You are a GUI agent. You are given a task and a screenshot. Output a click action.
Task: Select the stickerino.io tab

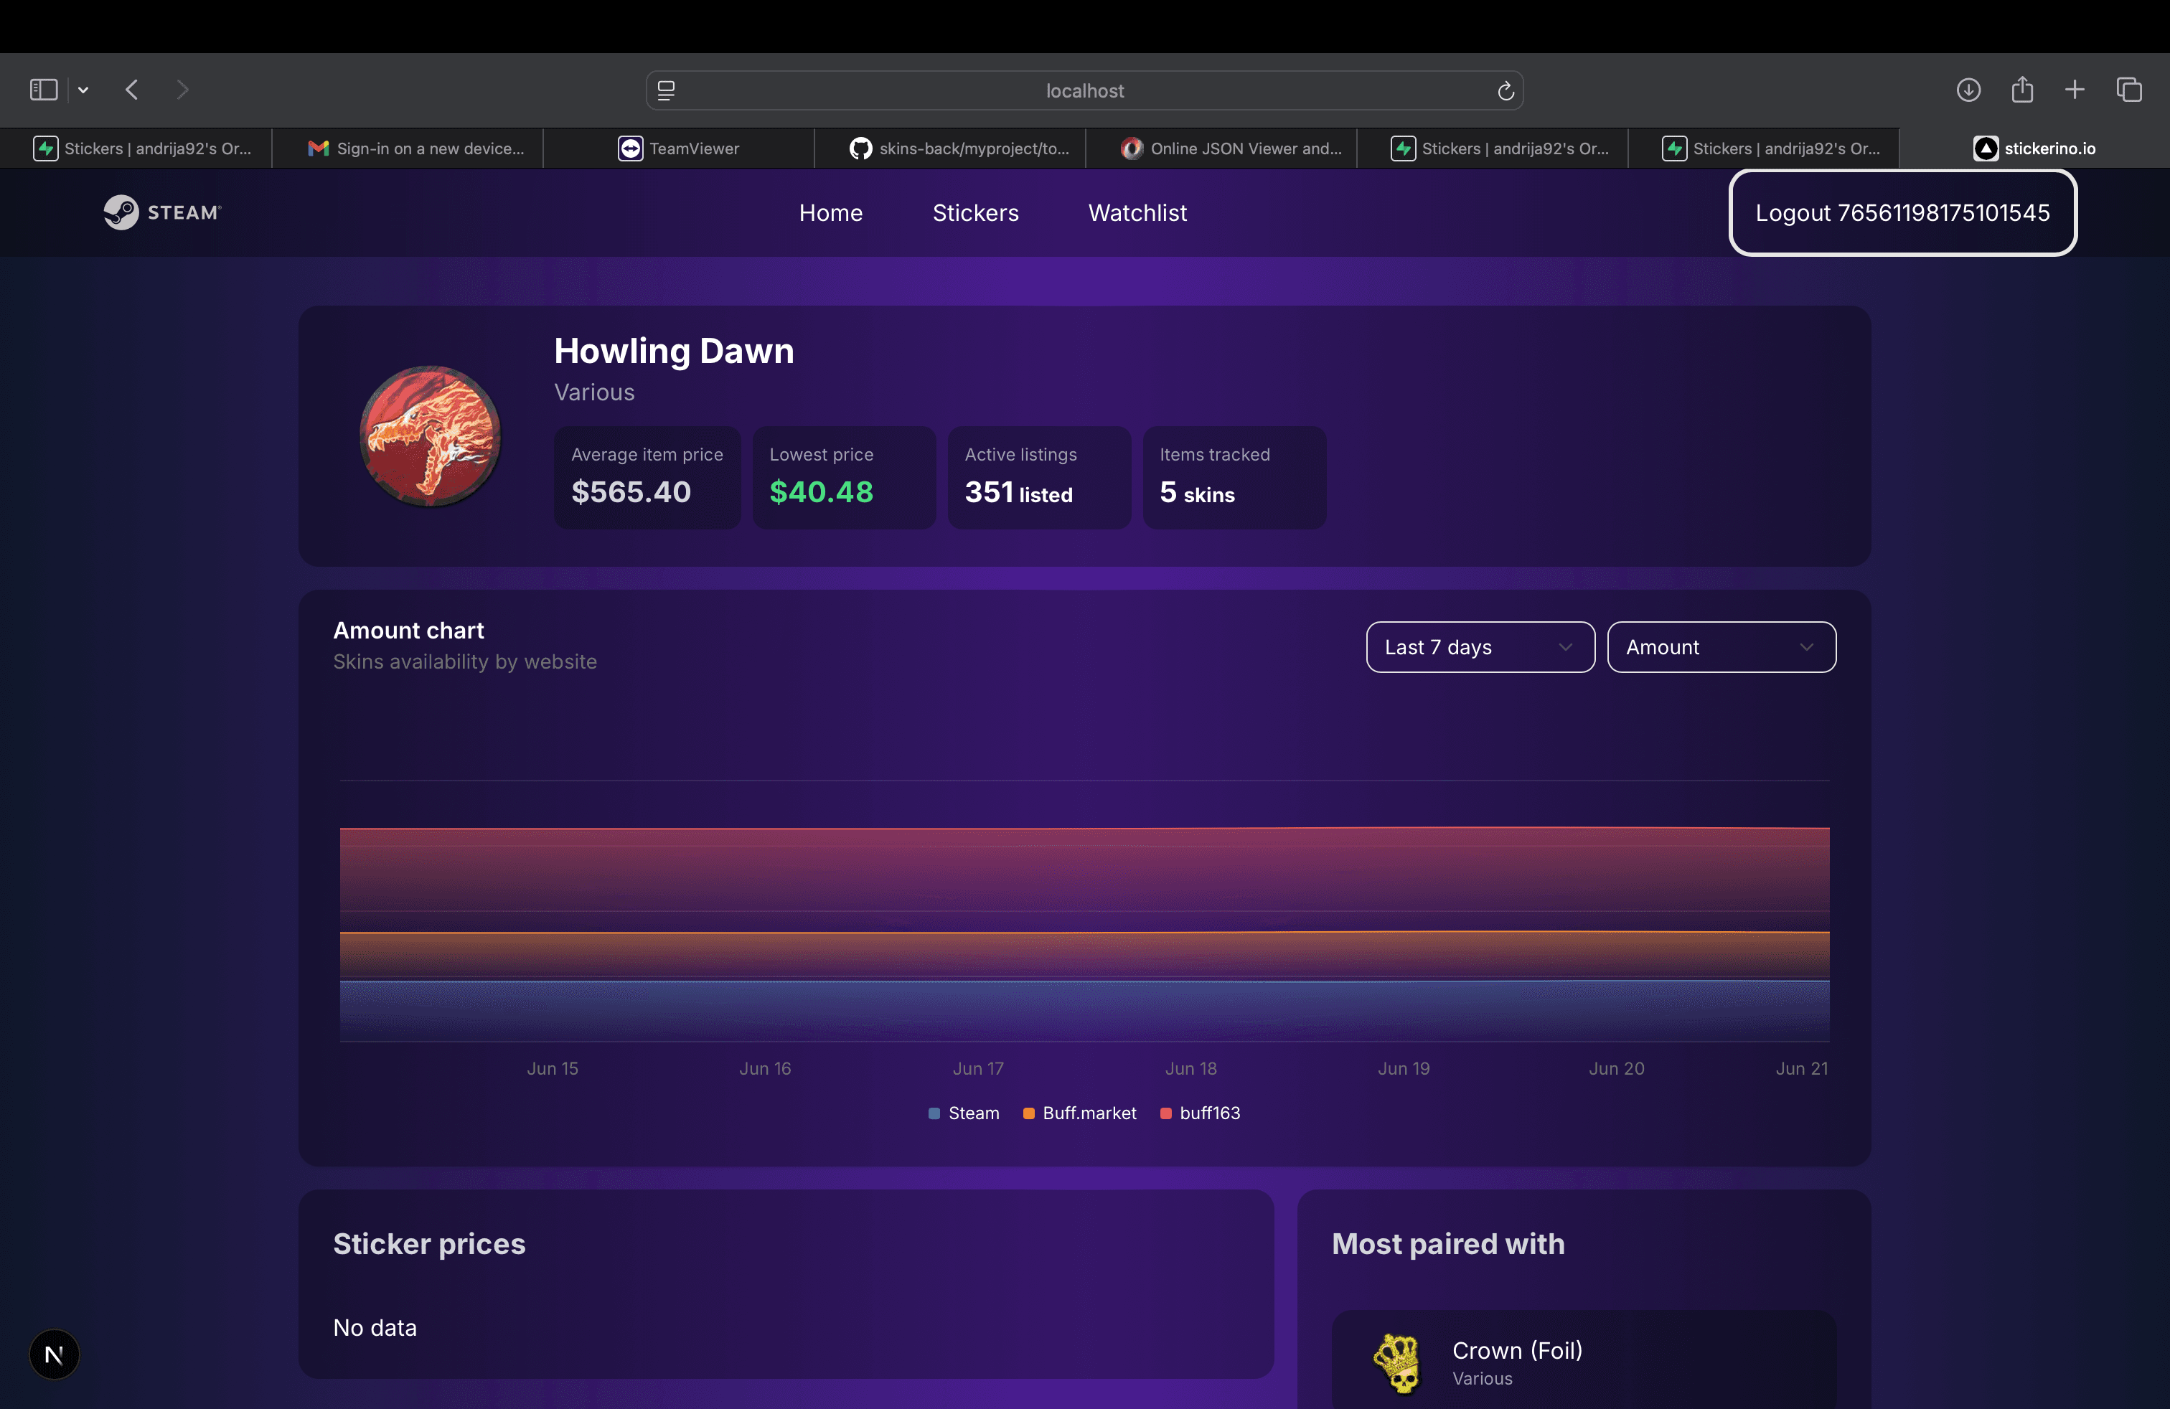2034,148
